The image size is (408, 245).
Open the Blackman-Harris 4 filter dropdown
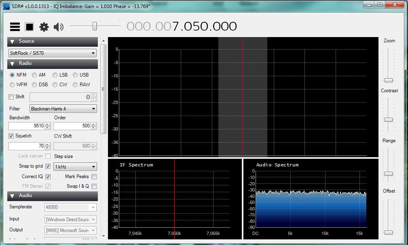pos(63,109)
